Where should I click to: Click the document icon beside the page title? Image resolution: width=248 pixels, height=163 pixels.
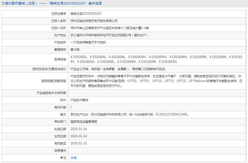(3, 3)
